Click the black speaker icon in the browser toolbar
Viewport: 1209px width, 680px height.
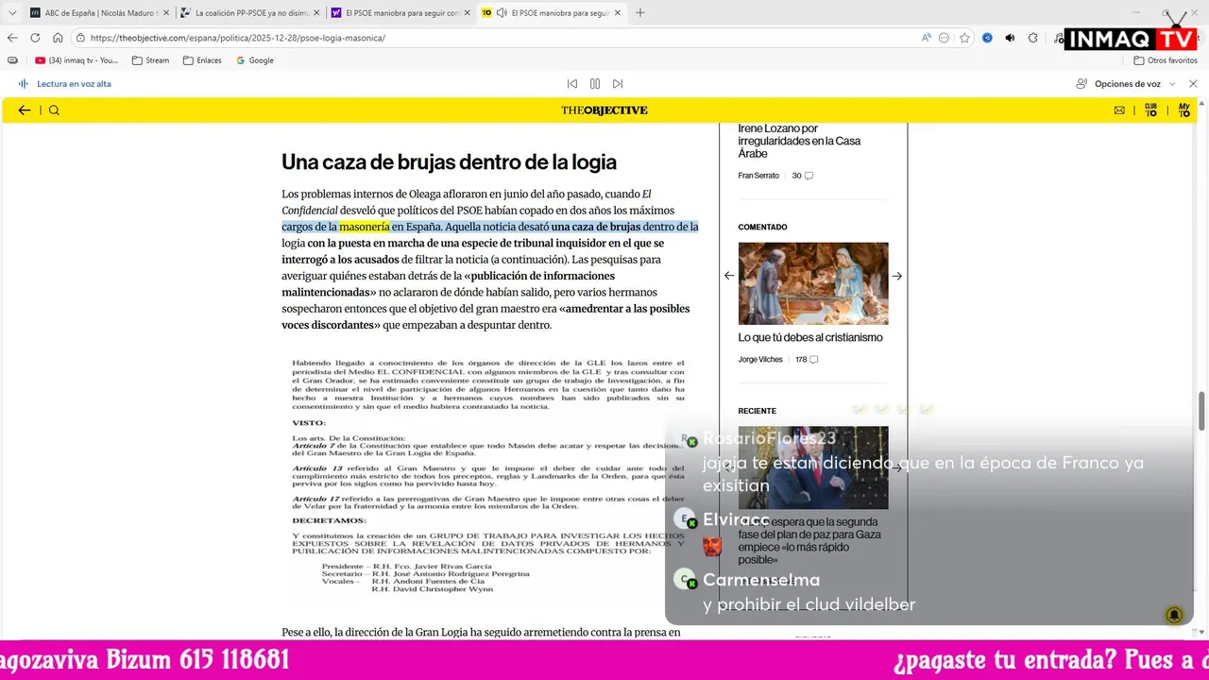click(x=1010, y=38)
